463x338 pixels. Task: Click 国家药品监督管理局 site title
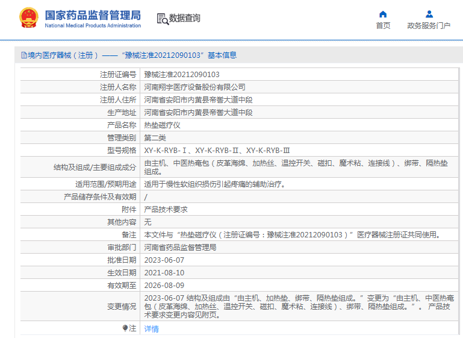[93, 15]
